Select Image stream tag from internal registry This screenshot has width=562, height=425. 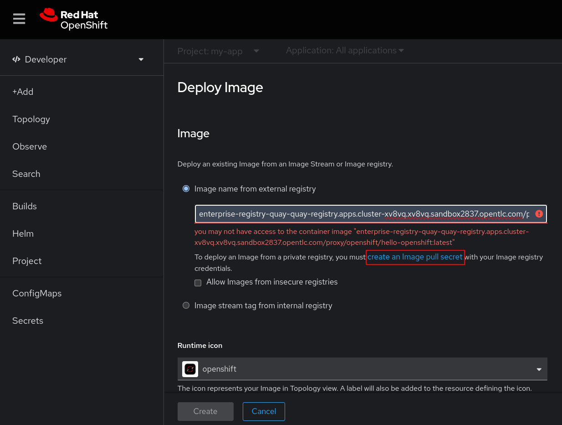pyautogui.click(x=186, y=306)
